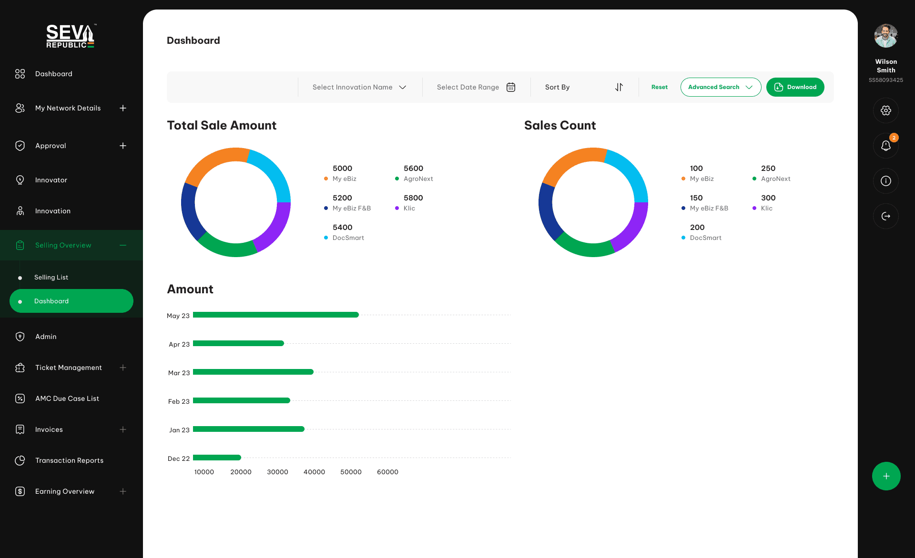Click the green floating plus button
Viewport: 915px width, 558px height.
[x=886, y=476]
